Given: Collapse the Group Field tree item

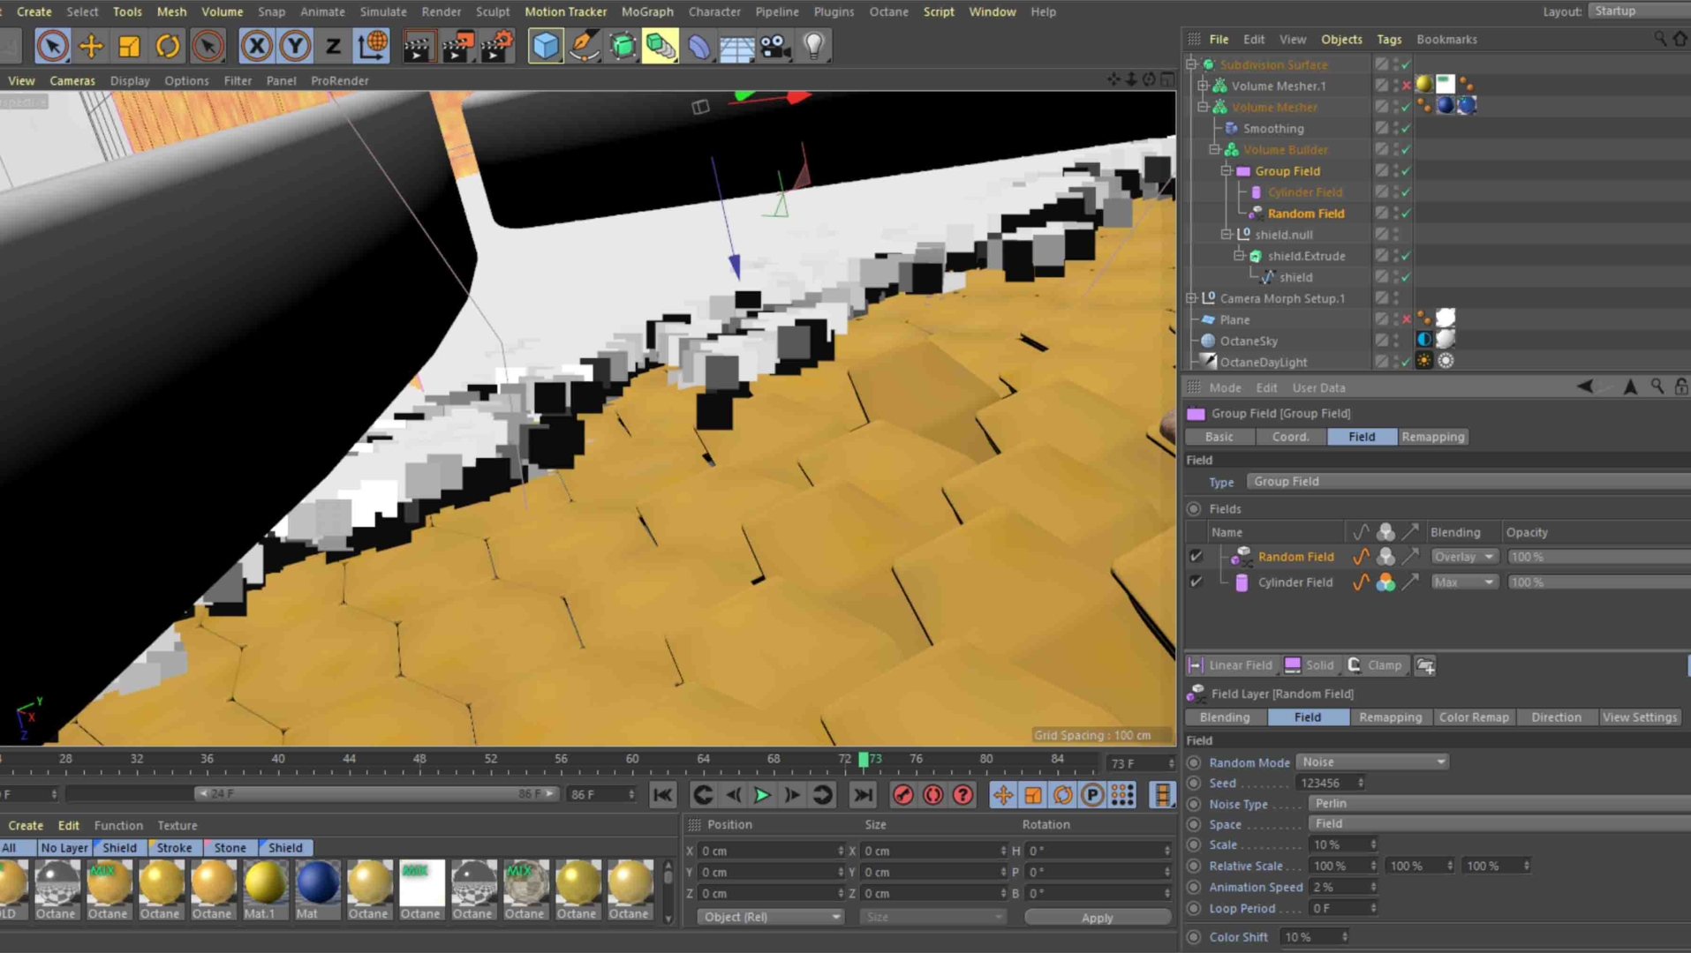Looking at the screenshot, I should tap(1227, 171).
